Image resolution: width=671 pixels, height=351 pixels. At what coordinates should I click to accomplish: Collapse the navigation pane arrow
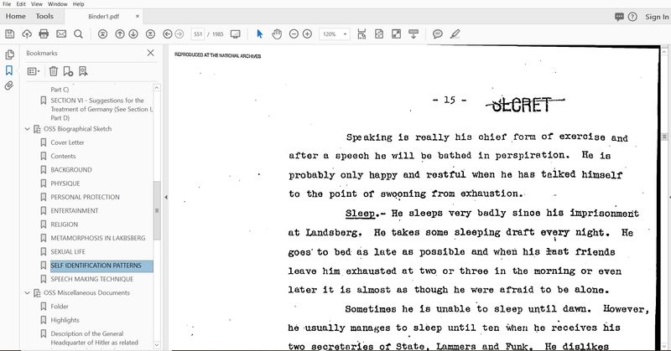(x=165, y=197)
